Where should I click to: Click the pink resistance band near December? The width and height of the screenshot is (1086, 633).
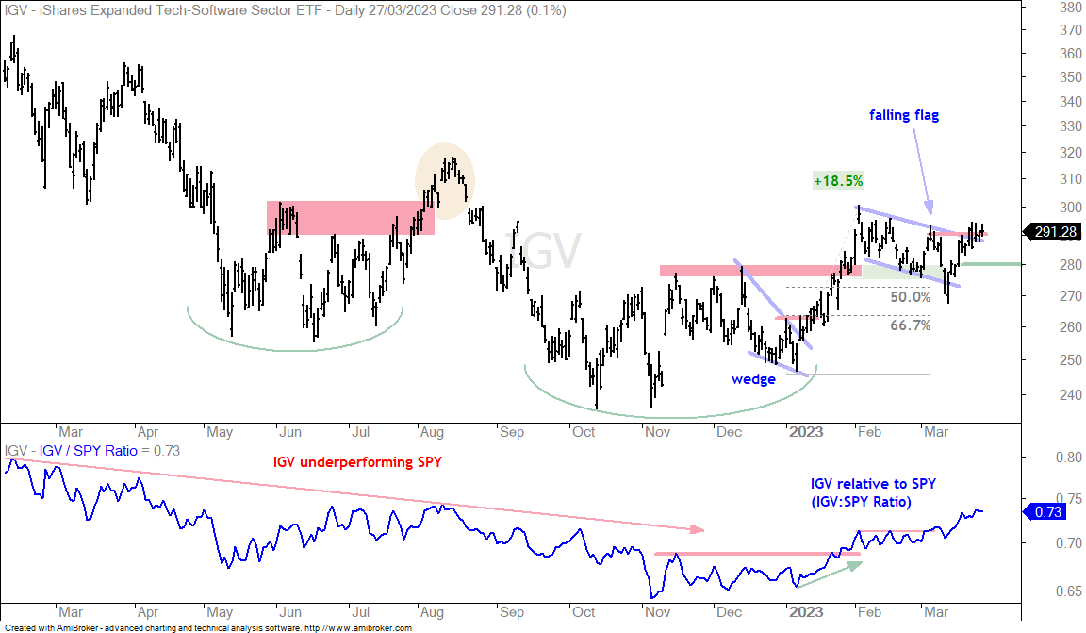(x=761, y=271)
